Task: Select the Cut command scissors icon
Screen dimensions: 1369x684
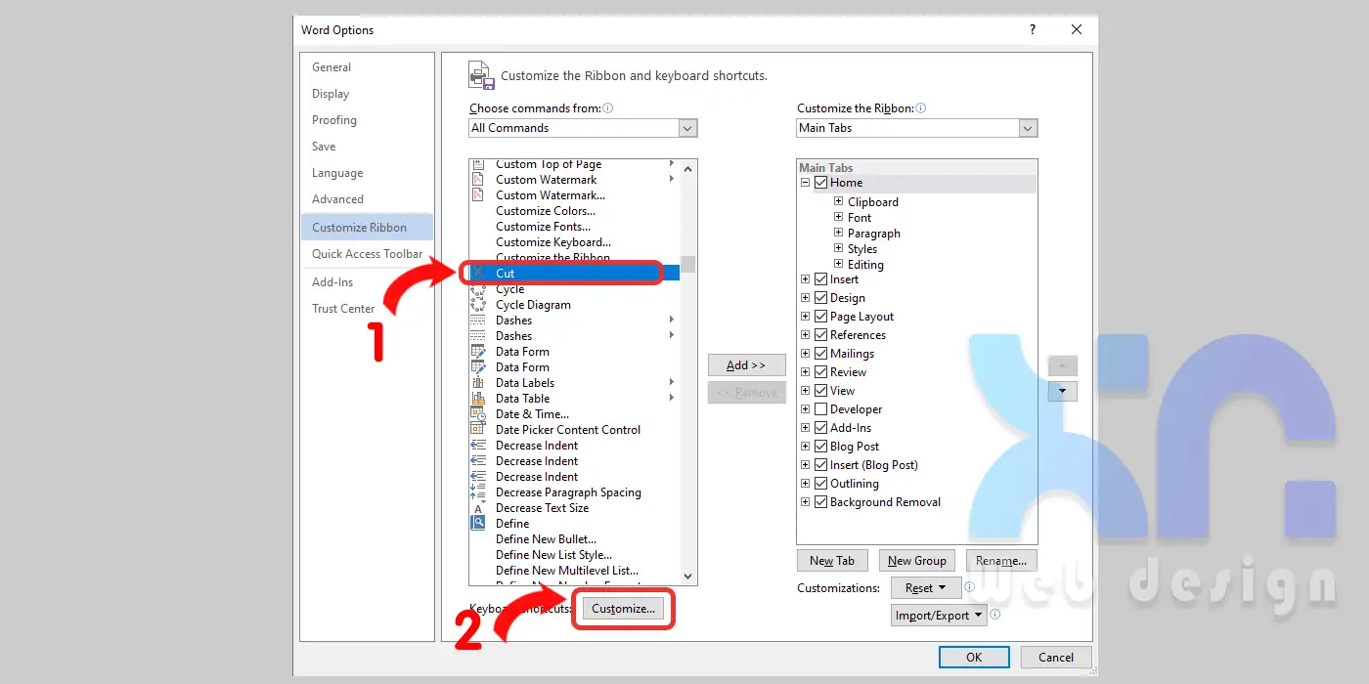Action: tap(478, 274)
